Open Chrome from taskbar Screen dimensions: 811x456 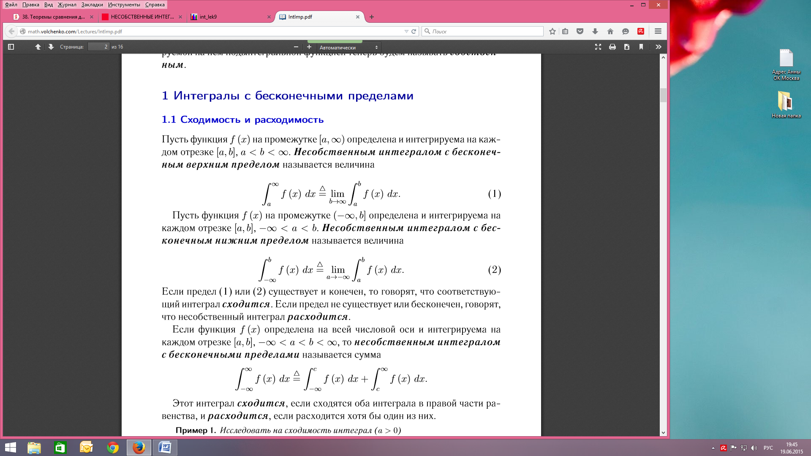coord(112,448)
